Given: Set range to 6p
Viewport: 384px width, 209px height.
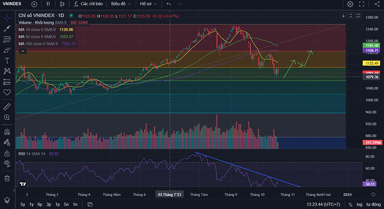Looking at the screenshot, I should tap(40, 205).
